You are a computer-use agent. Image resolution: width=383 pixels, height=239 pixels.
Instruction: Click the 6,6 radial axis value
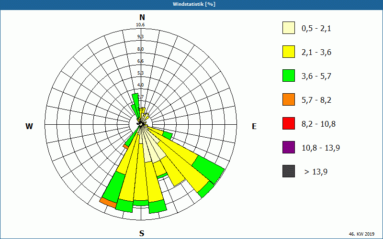click(140, 61)
